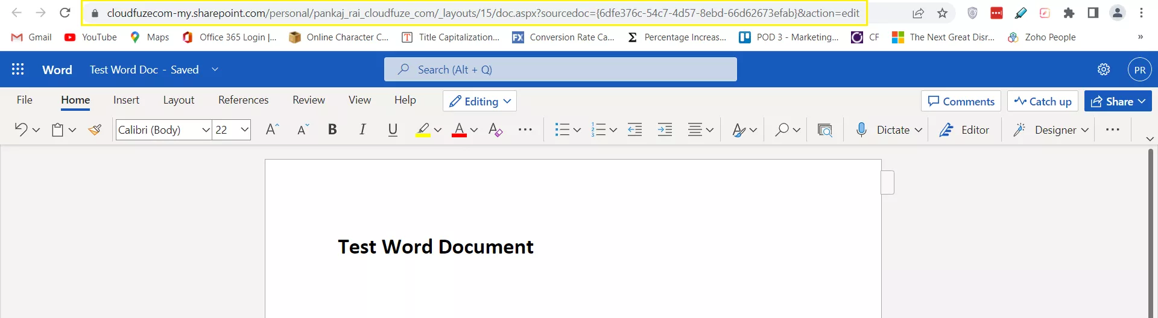Expand alignment options dropdown arrow
The image size is (1158, 318).
pyautogui.click(x=710, y=130)
